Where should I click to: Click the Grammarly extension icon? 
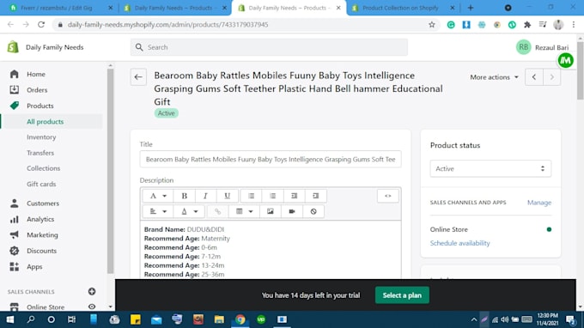point(451,25)
